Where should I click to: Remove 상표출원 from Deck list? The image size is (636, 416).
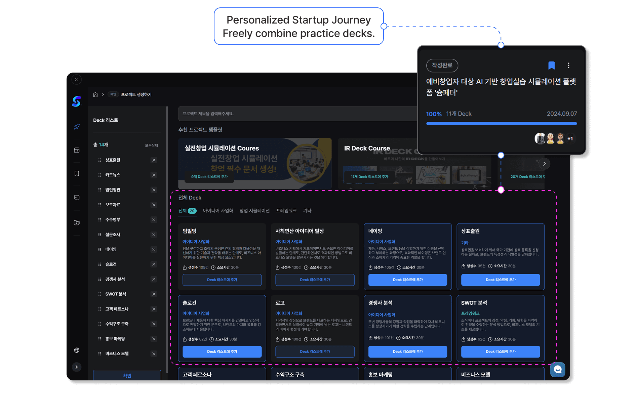pos(154,160)
